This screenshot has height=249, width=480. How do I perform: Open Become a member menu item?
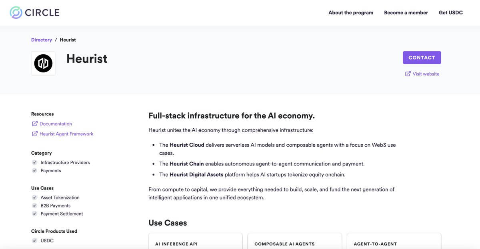click(x=406, y=13)
